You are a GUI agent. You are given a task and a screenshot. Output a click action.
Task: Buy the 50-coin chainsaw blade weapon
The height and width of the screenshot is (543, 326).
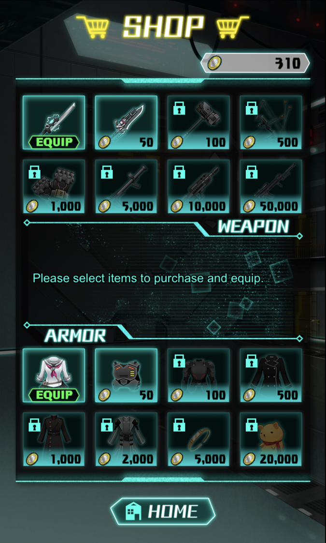click(x=126, y=122)
